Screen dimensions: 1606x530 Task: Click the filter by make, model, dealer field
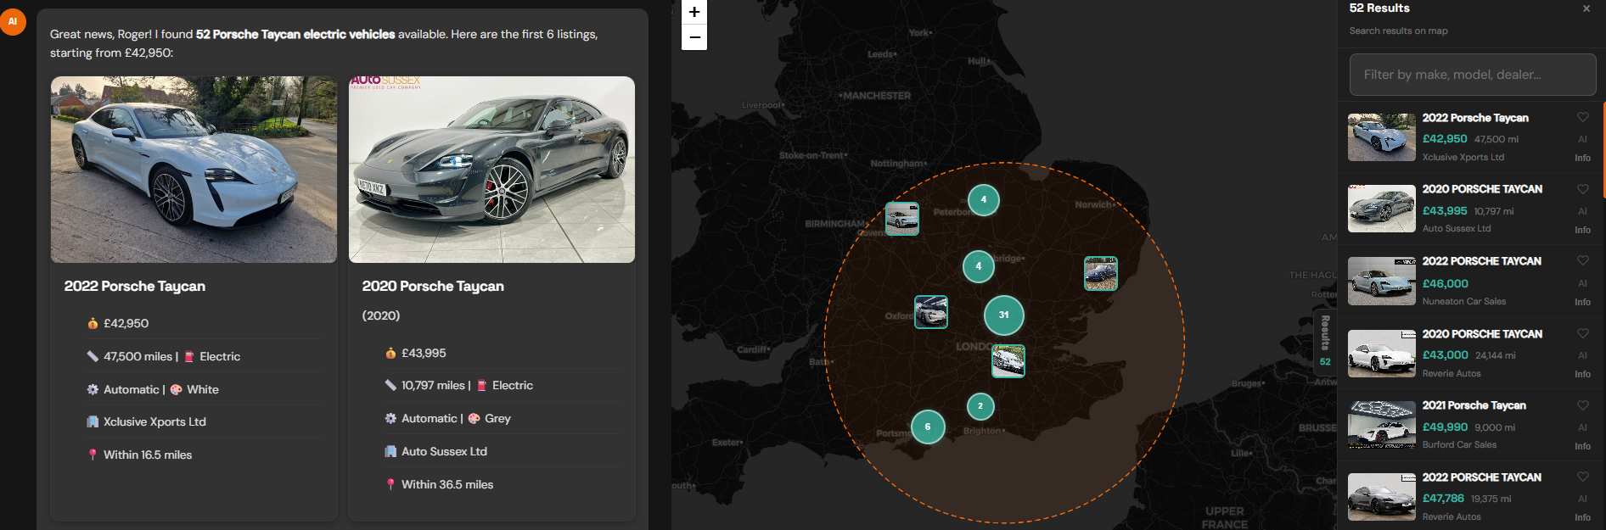[x=1472, y=75]
